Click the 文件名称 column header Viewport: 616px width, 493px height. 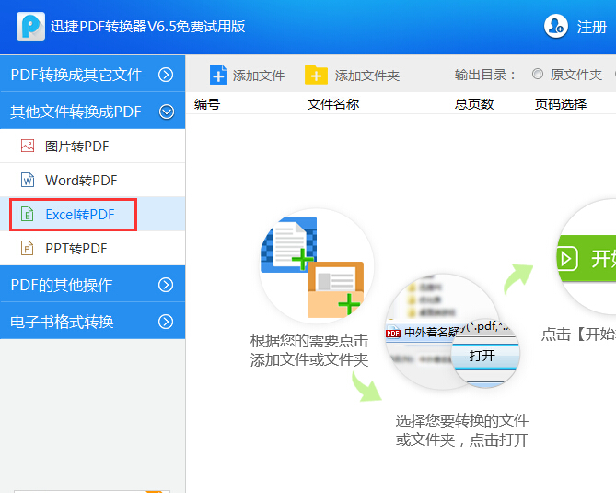click(x=333, y=104)
